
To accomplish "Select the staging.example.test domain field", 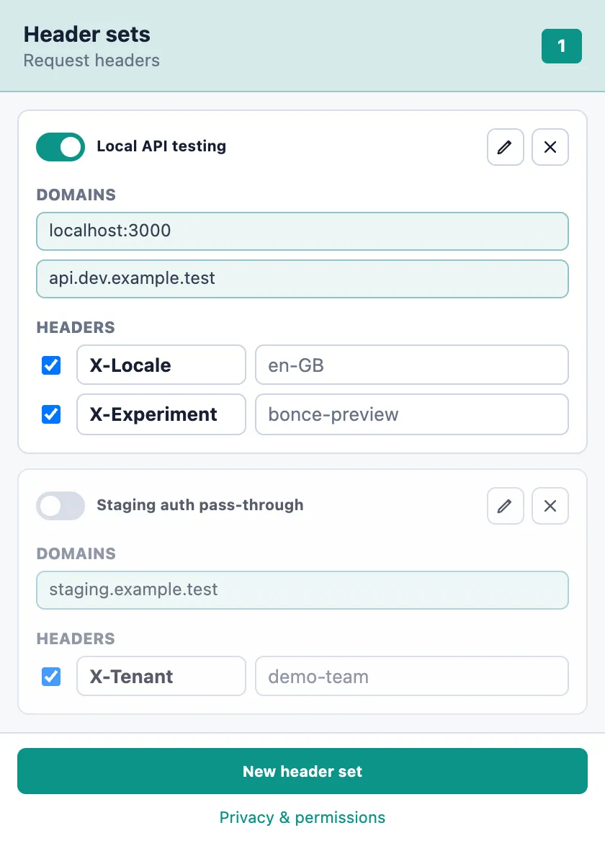I will coord(302,589).
